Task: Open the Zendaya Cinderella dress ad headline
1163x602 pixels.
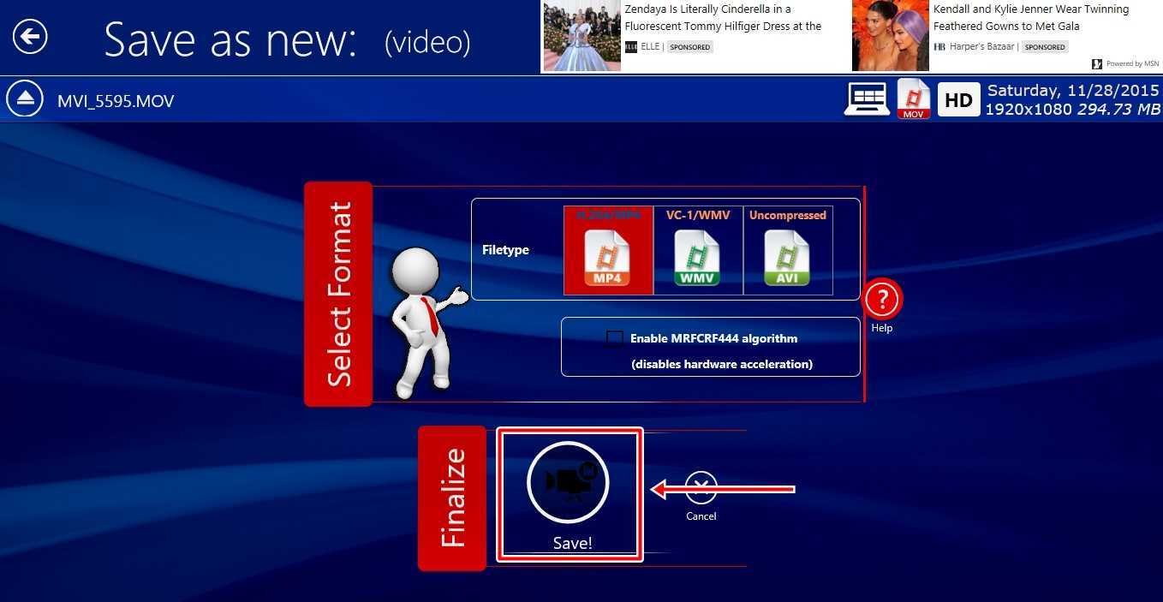Action: point(723,18)
